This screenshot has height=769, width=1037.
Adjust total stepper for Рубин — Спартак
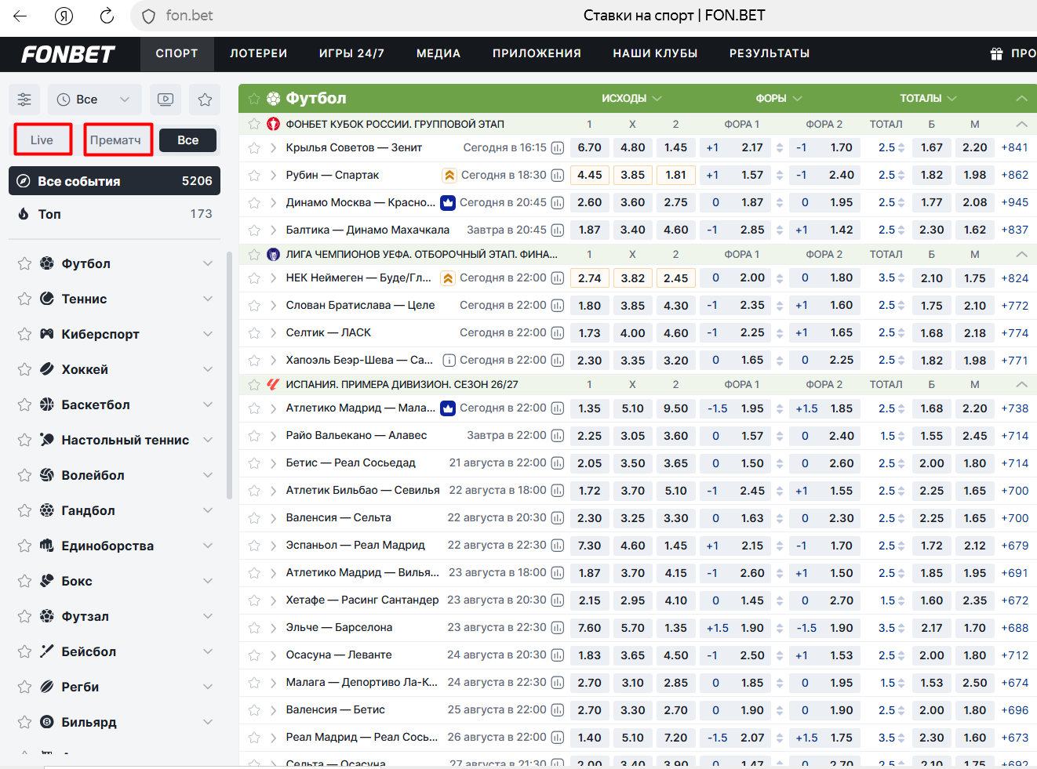(901, 175)
